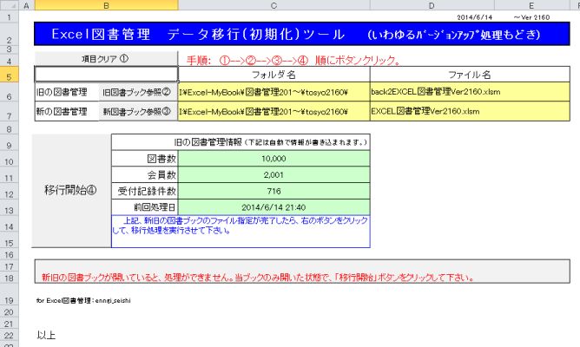Image resolution: width=580 pixels, height=347 pixels.
Task: Select column D header
Action: [432, 5]
